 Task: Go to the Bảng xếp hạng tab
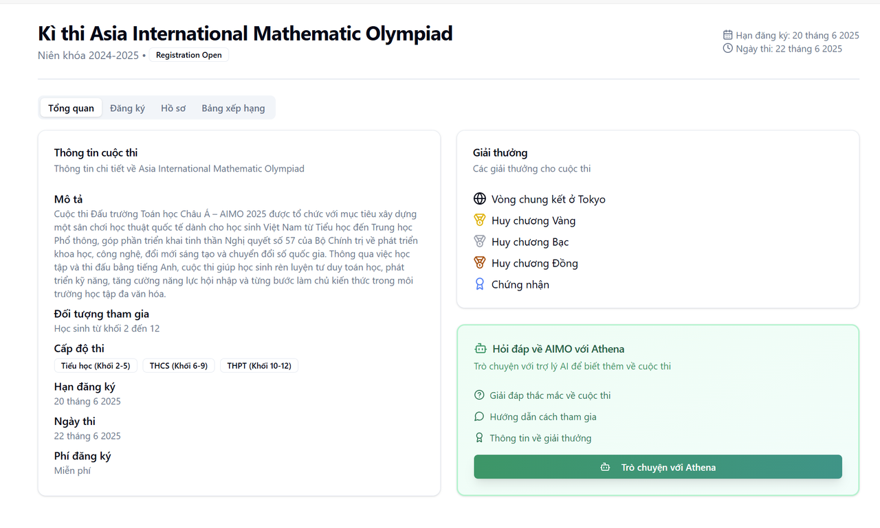coord(233,108)
